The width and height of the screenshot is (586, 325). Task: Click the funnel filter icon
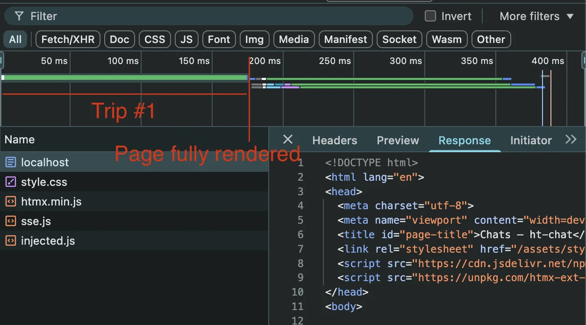tap(19, 16)
